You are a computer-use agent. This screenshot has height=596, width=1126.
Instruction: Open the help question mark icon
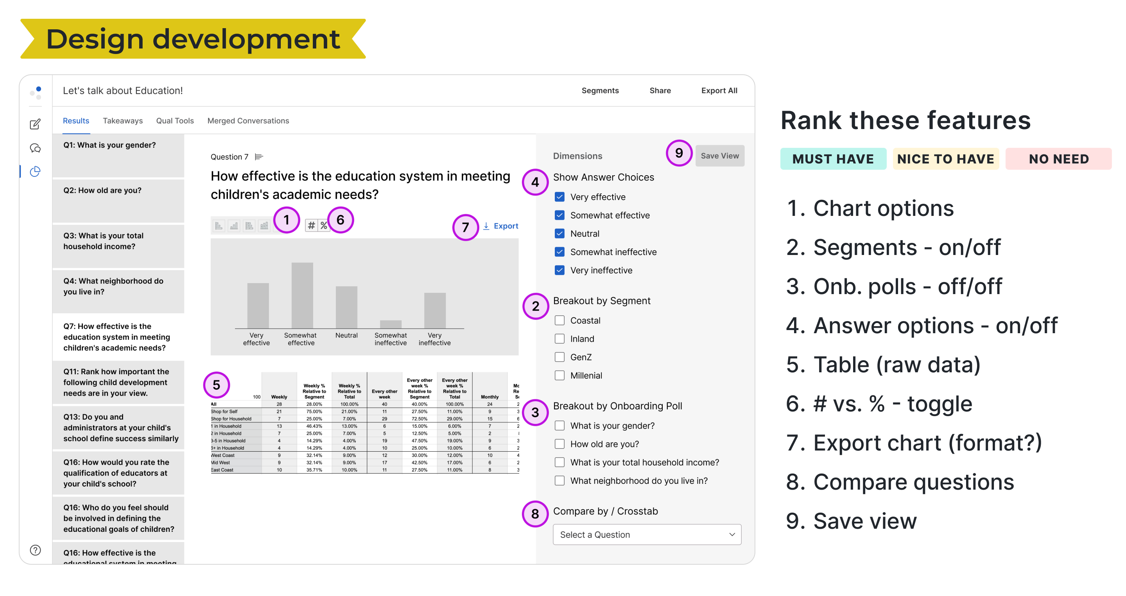coord(35,550)
